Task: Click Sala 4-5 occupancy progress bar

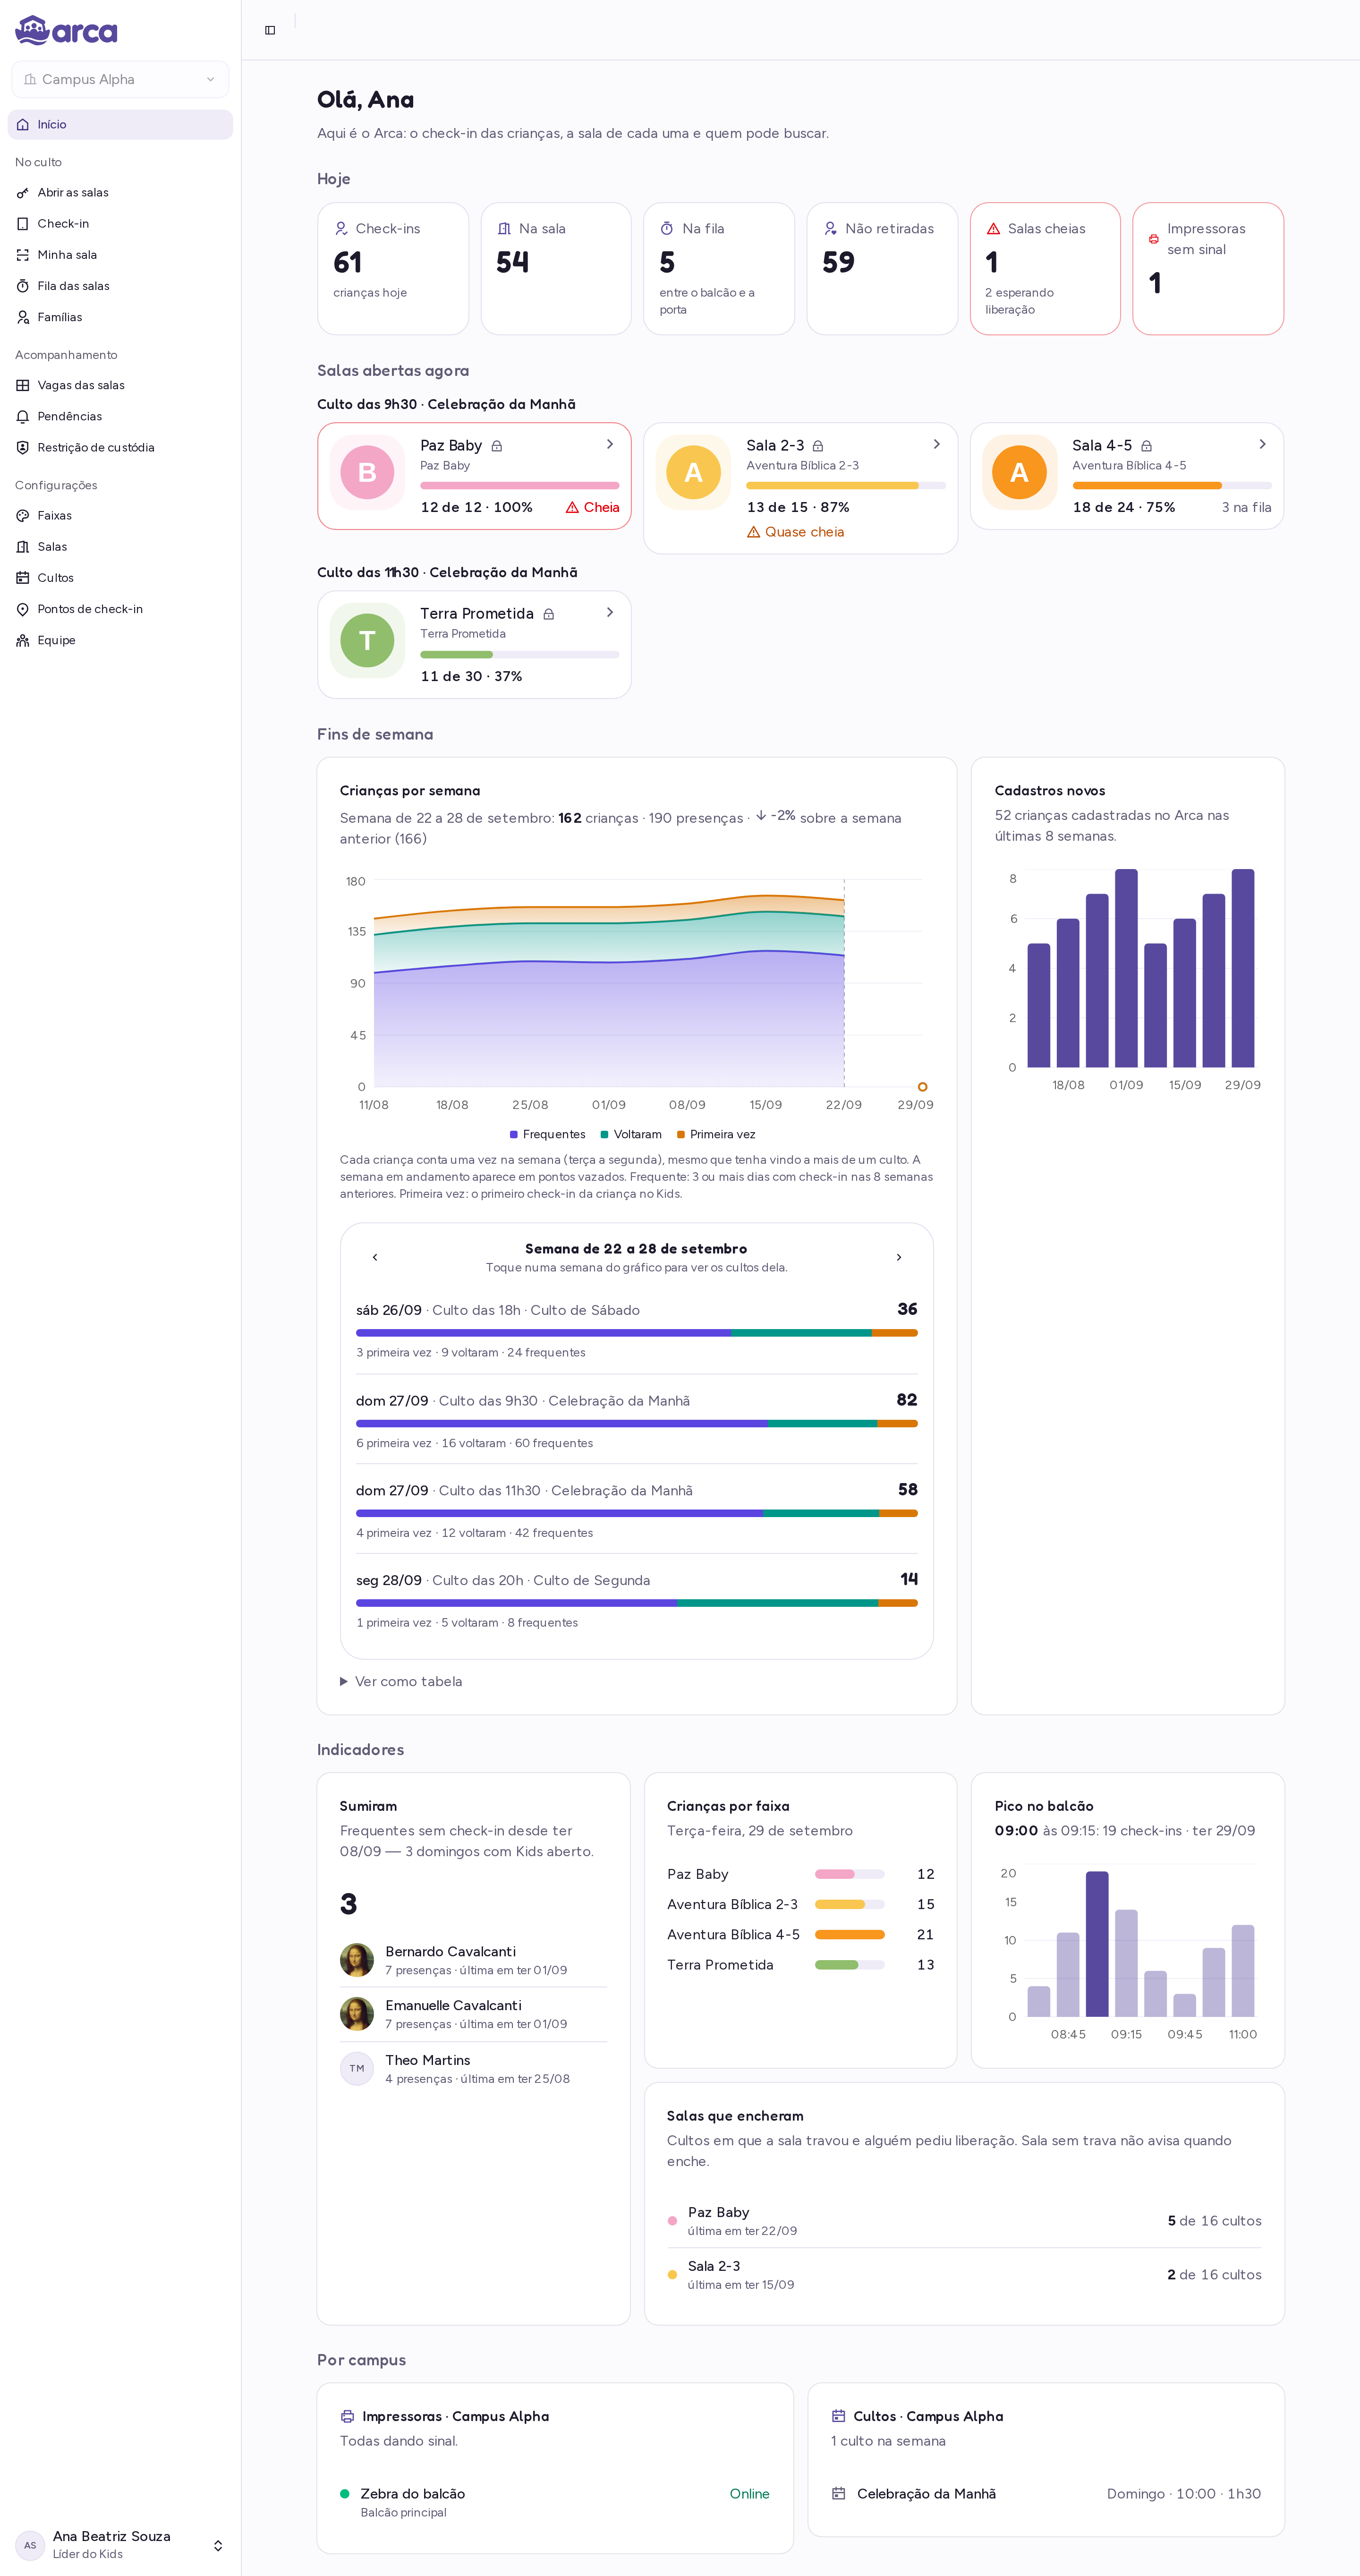Action: (1172, 486)
